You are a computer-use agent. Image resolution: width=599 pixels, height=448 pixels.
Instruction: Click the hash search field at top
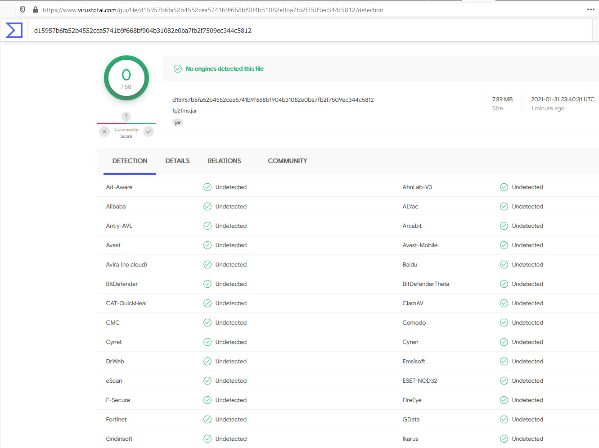(x=310, y=31)
